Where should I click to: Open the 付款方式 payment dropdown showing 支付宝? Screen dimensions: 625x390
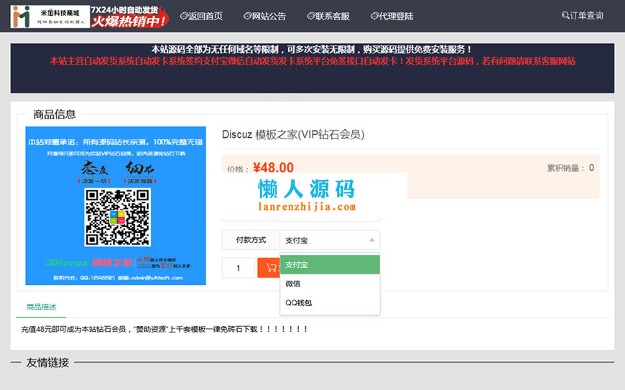click(330, 240)
